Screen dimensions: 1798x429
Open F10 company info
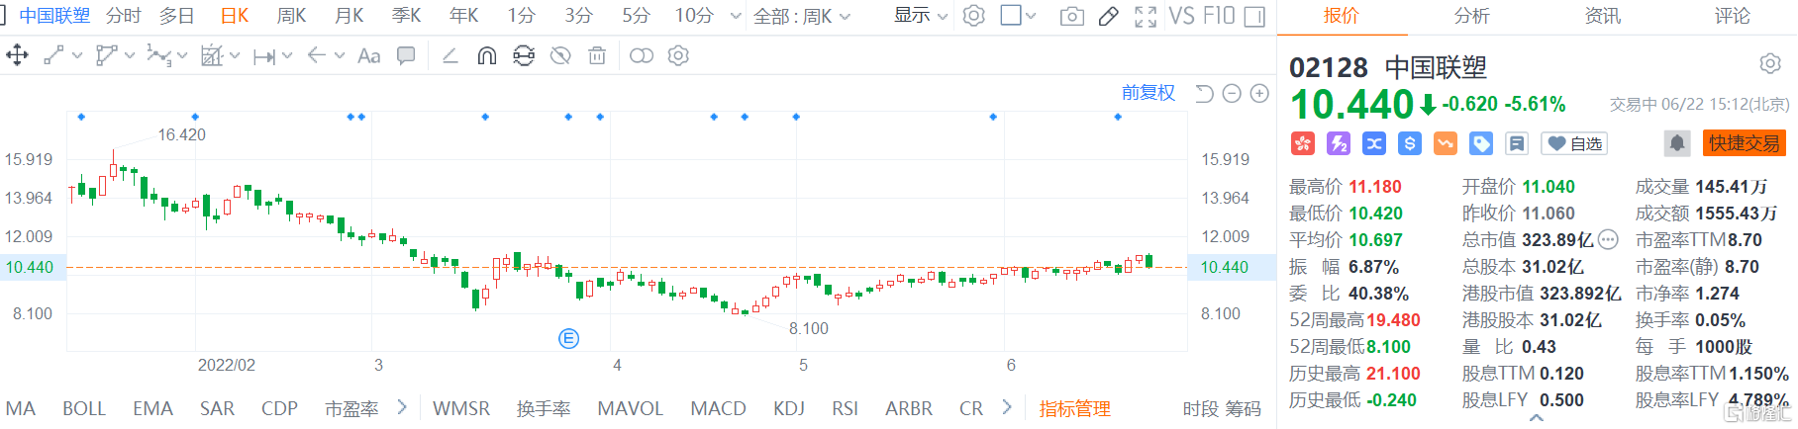[1219, 16]
